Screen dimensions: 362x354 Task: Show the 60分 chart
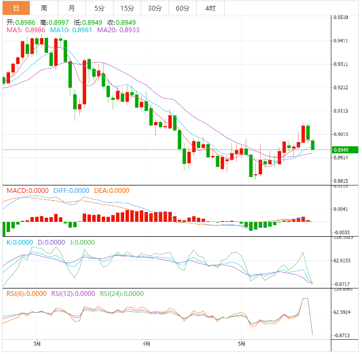point(183,8)
